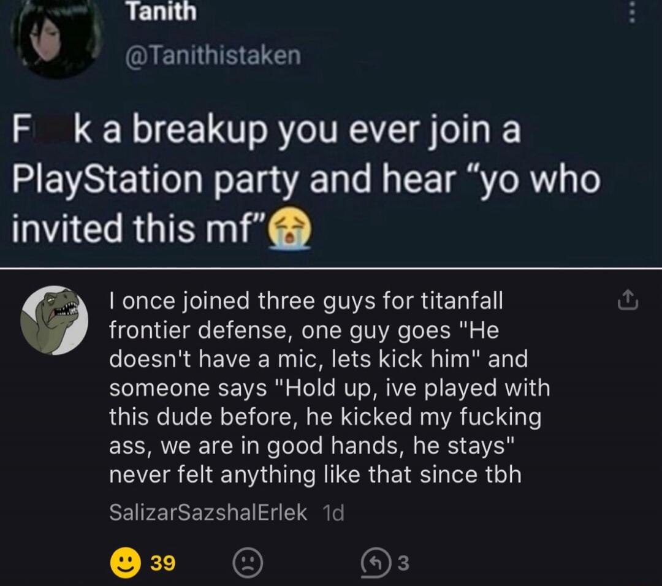Viewport: 662px width, 586px height.
Task: Click the reply arrow icon
Action: [375, 563]
